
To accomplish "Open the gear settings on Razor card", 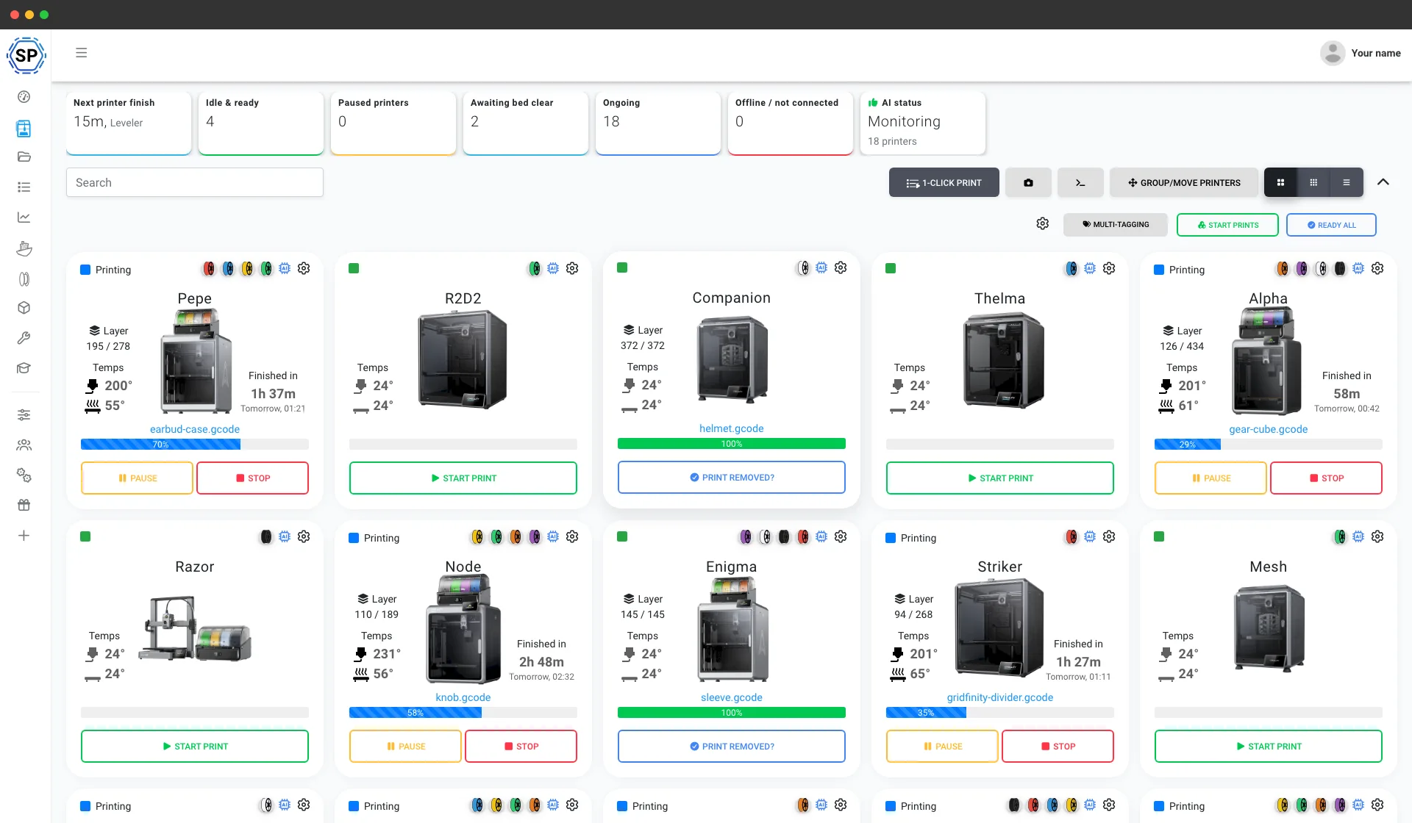I will (304, 537).
